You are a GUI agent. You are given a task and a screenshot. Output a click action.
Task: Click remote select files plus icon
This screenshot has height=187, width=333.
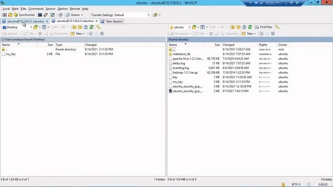pyautogui.click(x=261, y=33)
